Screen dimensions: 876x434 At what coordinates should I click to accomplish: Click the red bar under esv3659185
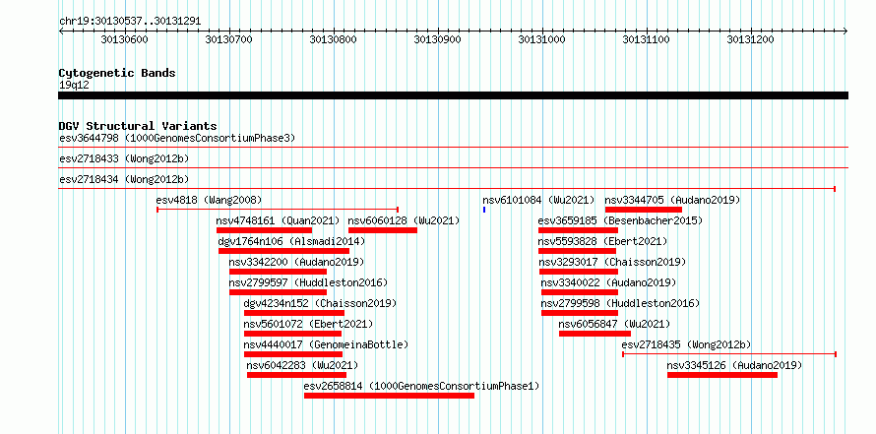578,230
